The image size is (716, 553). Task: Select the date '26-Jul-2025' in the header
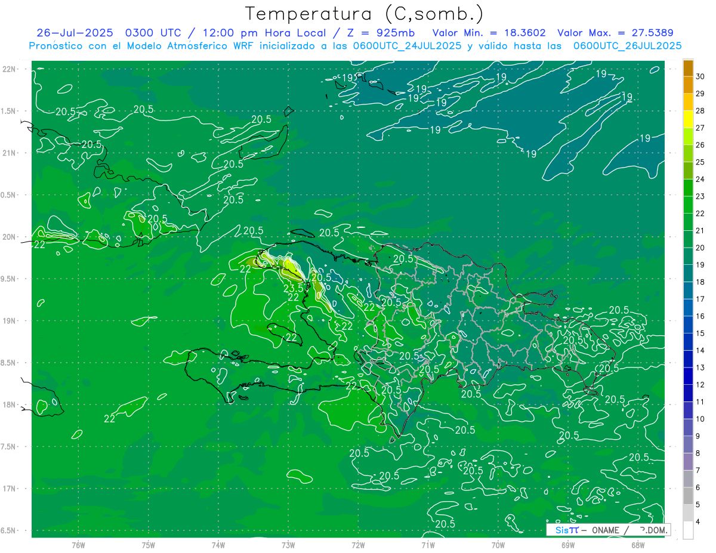coord(75,32)
